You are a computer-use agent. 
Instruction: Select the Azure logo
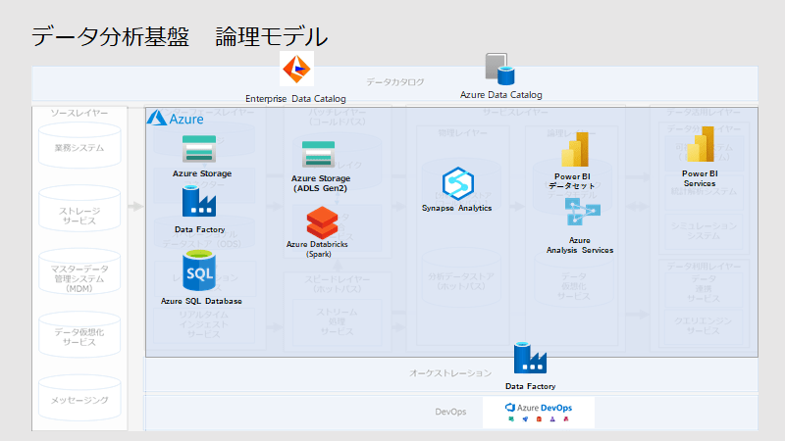coord(176,119)
